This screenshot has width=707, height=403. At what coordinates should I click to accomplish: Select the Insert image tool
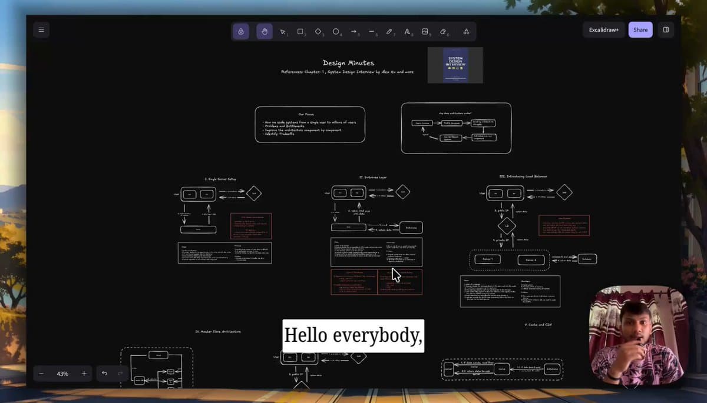(x=425, y=31)
